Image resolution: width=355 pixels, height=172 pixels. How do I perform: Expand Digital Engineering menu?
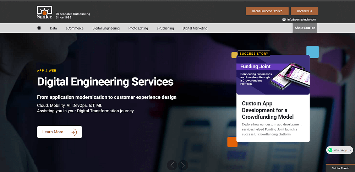[106, 28]
